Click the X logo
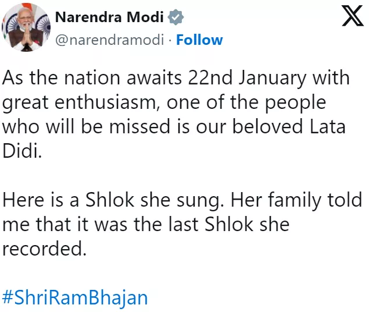Image resolution: width=369 pixels, height=312 pixels. [x=351, y=16]
